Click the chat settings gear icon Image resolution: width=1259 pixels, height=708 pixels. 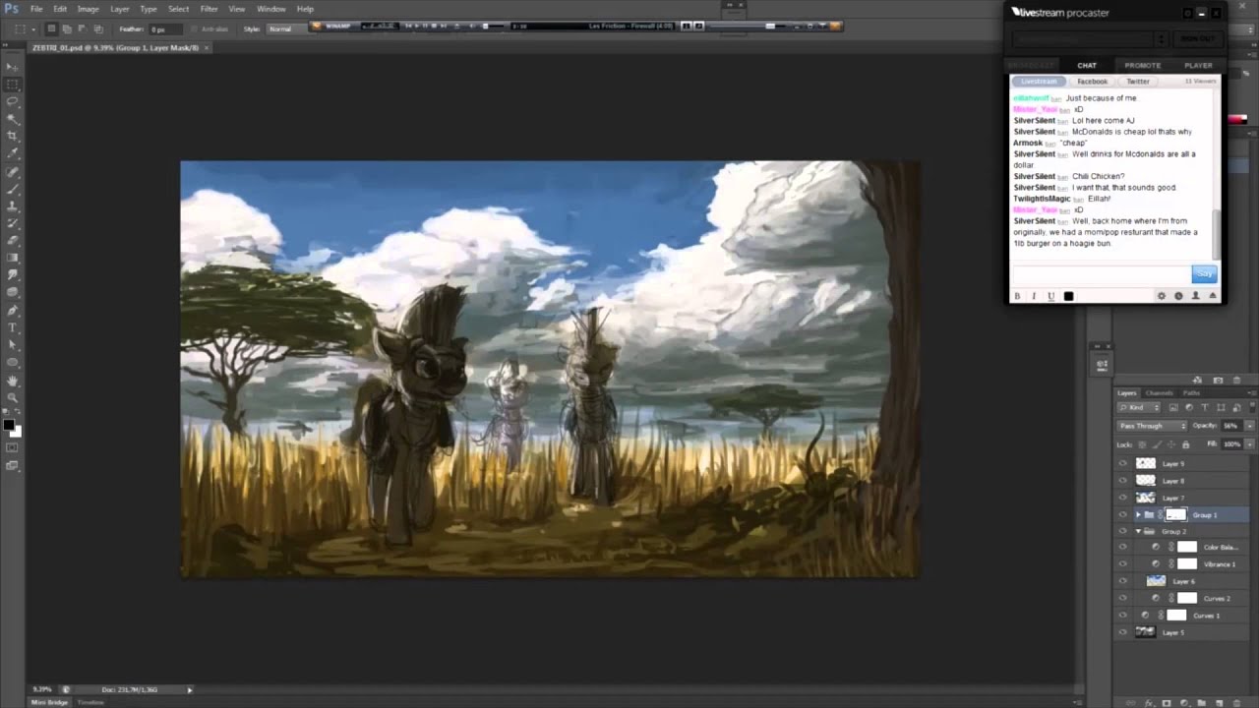(x=1162, y=296)
